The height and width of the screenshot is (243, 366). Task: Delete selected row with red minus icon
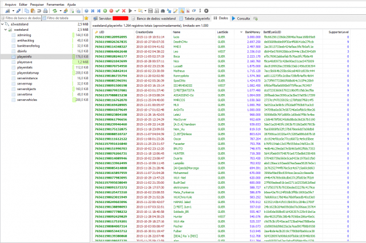(111, 11)
